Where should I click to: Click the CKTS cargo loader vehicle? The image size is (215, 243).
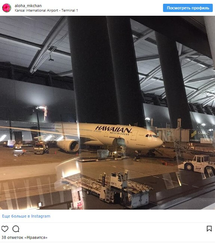click(107, 189)
